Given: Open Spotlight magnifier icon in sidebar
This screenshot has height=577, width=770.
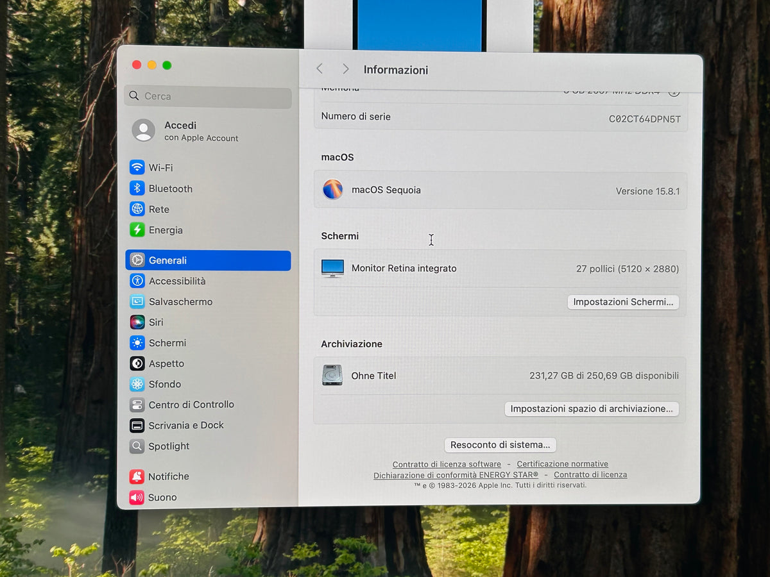Looking at the screenshot, I should coord(137,446).
